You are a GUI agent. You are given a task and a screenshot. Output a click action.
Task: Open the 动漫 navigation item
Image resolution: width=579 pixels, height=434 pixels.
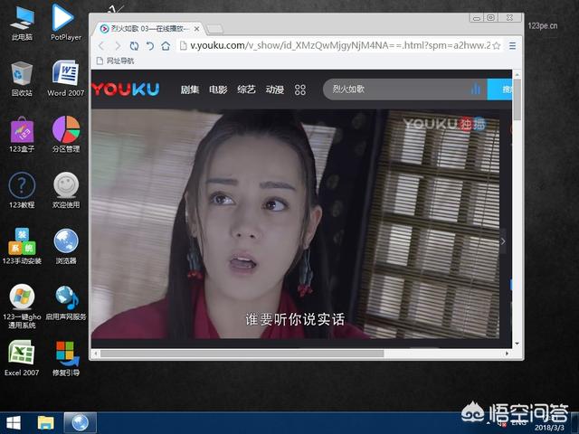pyautogui.click(x=275, y=90)
